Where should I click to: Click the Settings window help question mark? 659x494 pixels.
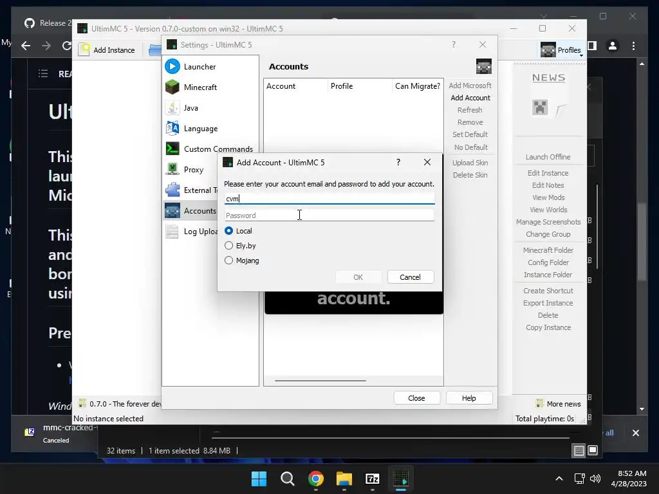(x=454, y=44)
